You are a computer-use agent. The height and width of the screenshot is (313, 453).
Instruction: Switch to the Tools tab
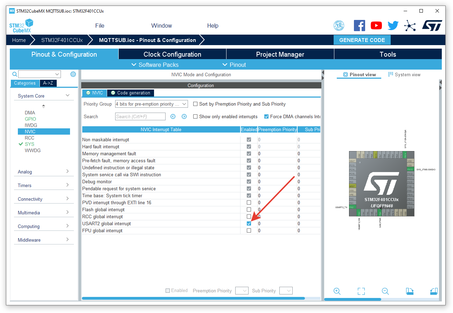388,54
